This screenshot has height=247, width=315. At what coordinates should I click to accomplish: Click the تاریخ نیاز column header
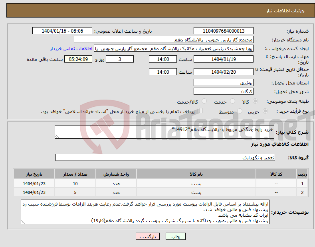(x=34, y=174)
